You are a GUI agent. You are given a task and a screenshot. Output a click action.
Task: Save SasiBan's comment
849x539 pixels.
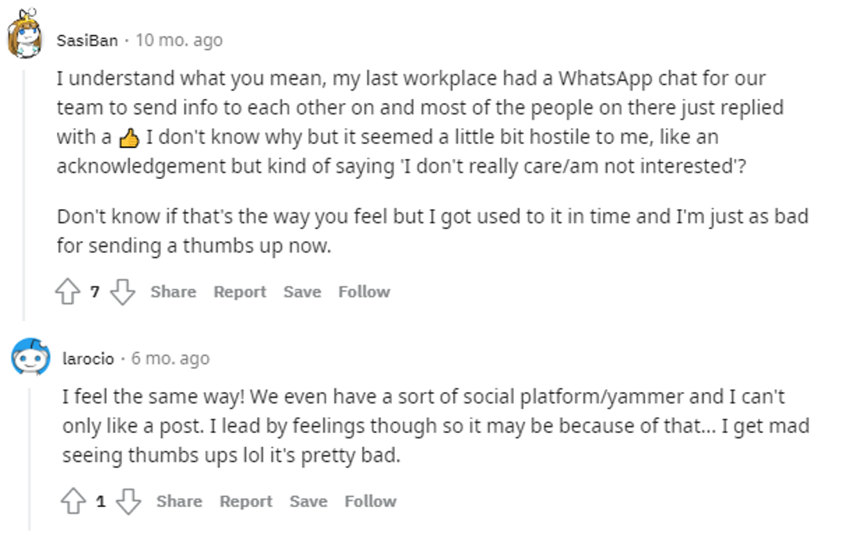tap(302, 292)
